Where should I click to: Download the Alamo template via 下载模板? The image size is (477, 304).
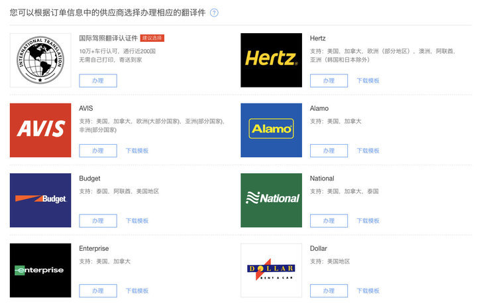368,151
